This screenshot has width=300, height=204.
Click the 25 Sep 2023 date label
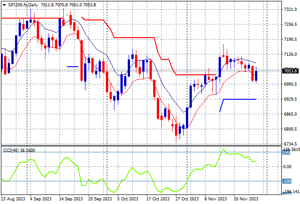click(100, 199)
